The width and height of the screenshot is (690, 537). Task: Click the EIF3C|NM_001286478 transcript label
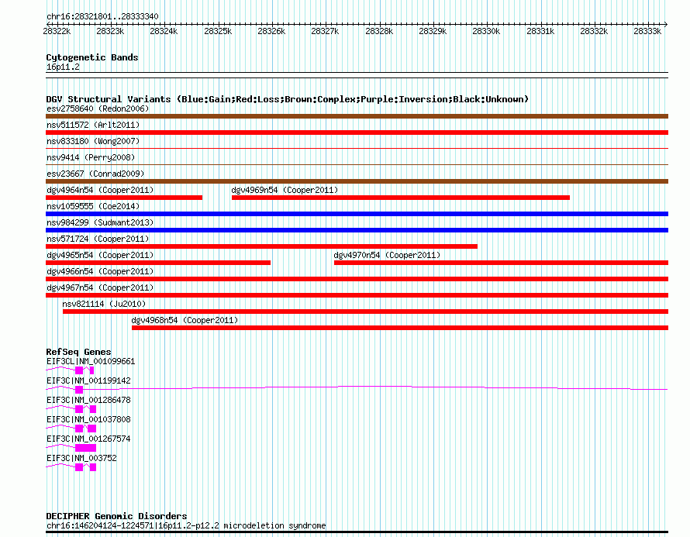click(x=88, y=400)
